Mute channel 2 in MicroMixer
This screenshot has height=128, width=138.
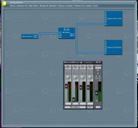(x=74, y=74)
